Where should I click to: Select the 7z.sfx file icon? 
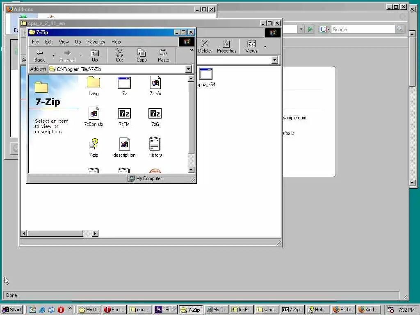coord(155,86)
